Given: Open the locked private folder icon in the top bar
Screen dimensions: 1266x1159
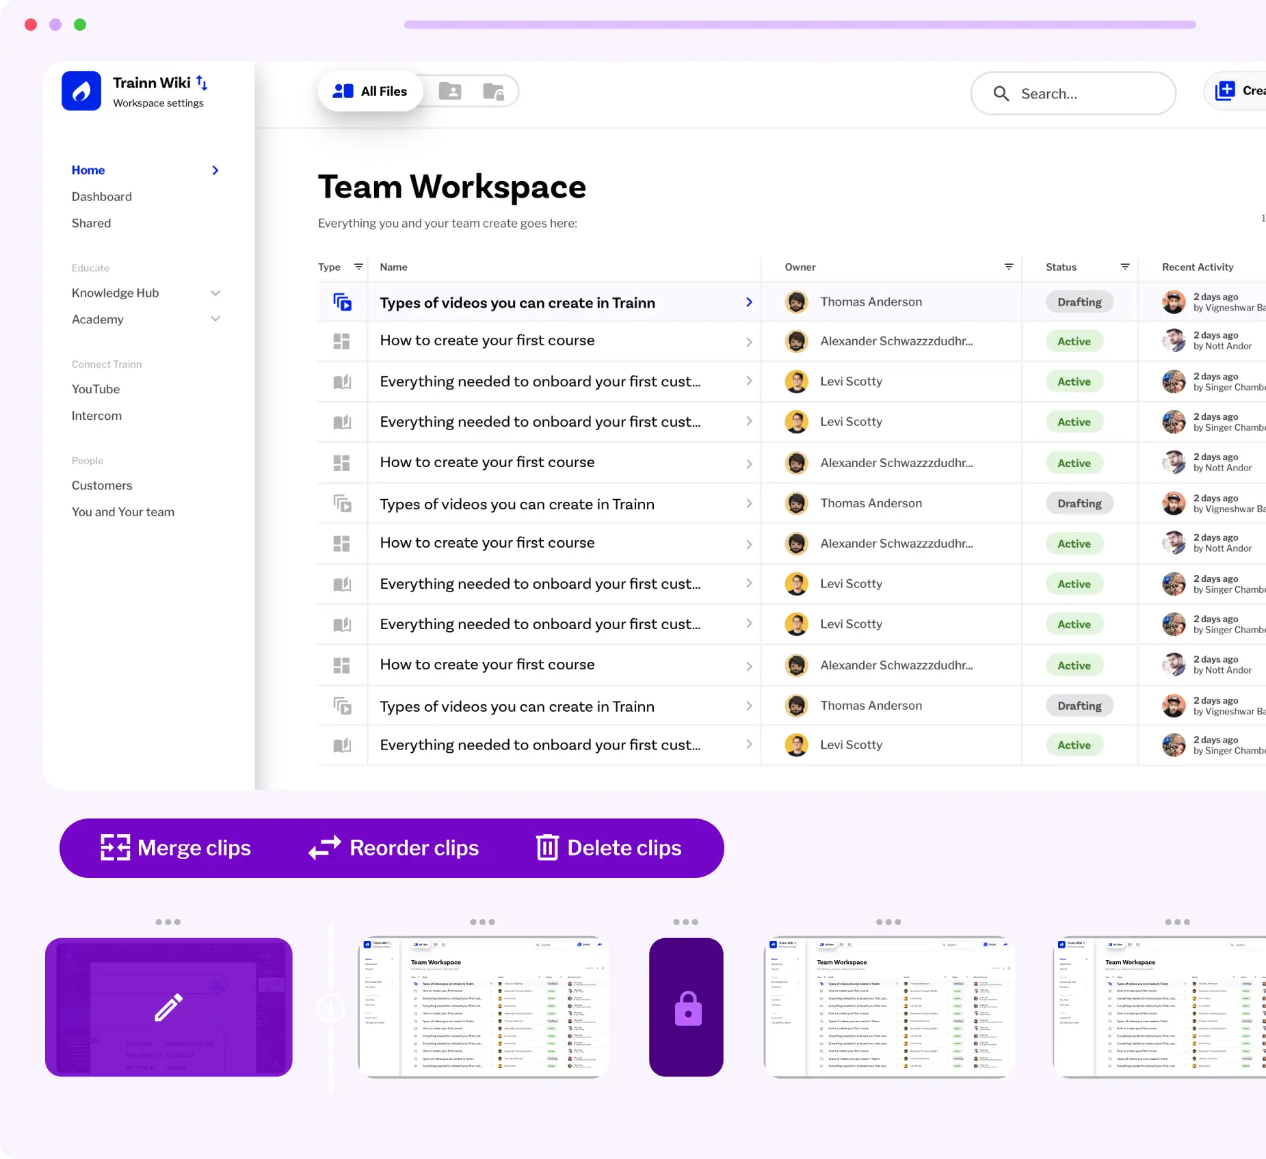Looking at the screenshot, I should pyautogui.click(x=494, y=90).
